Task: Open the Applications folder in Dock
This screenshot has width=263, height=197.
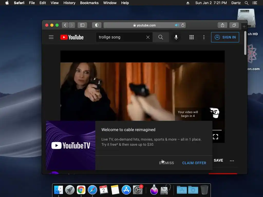Action: click(182, 190)
